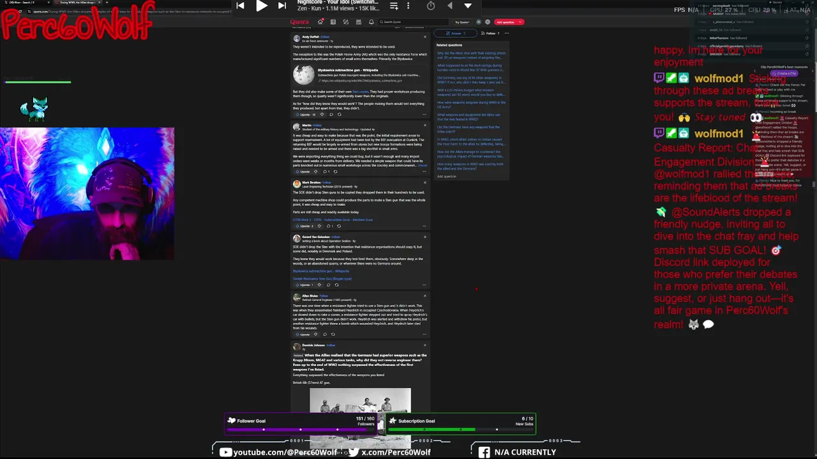Open Quora Home feed icon
The image size is (817, 459).
[320, 22]
